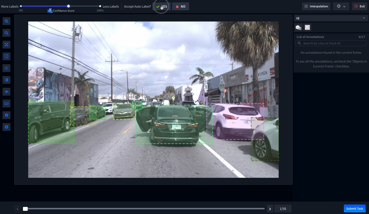The image size is (369, 214).
Task: Accept auto label with YES button
Action: [162, 6]
